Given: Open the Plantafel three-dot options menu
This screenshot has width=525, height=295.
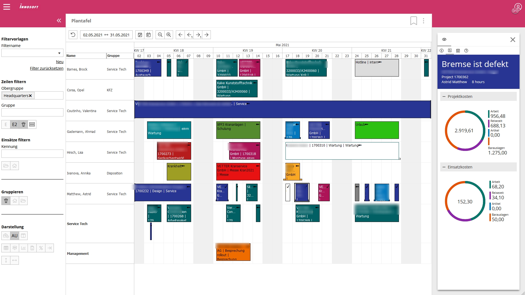Looking at the screenshot, I should click(x=424, y=21).
